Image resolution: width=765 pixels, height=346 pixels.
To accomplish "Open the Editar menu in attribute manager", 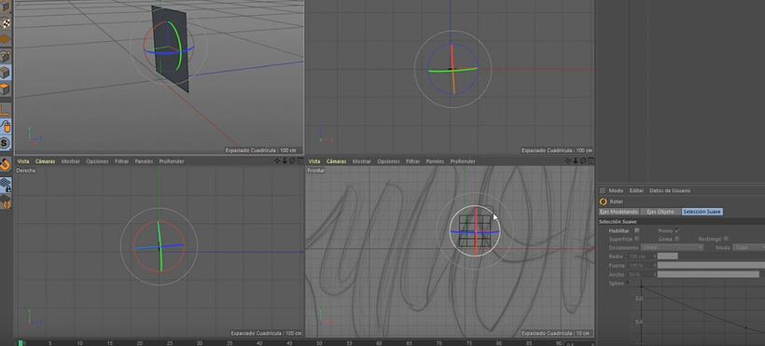I will coord(636,191).
